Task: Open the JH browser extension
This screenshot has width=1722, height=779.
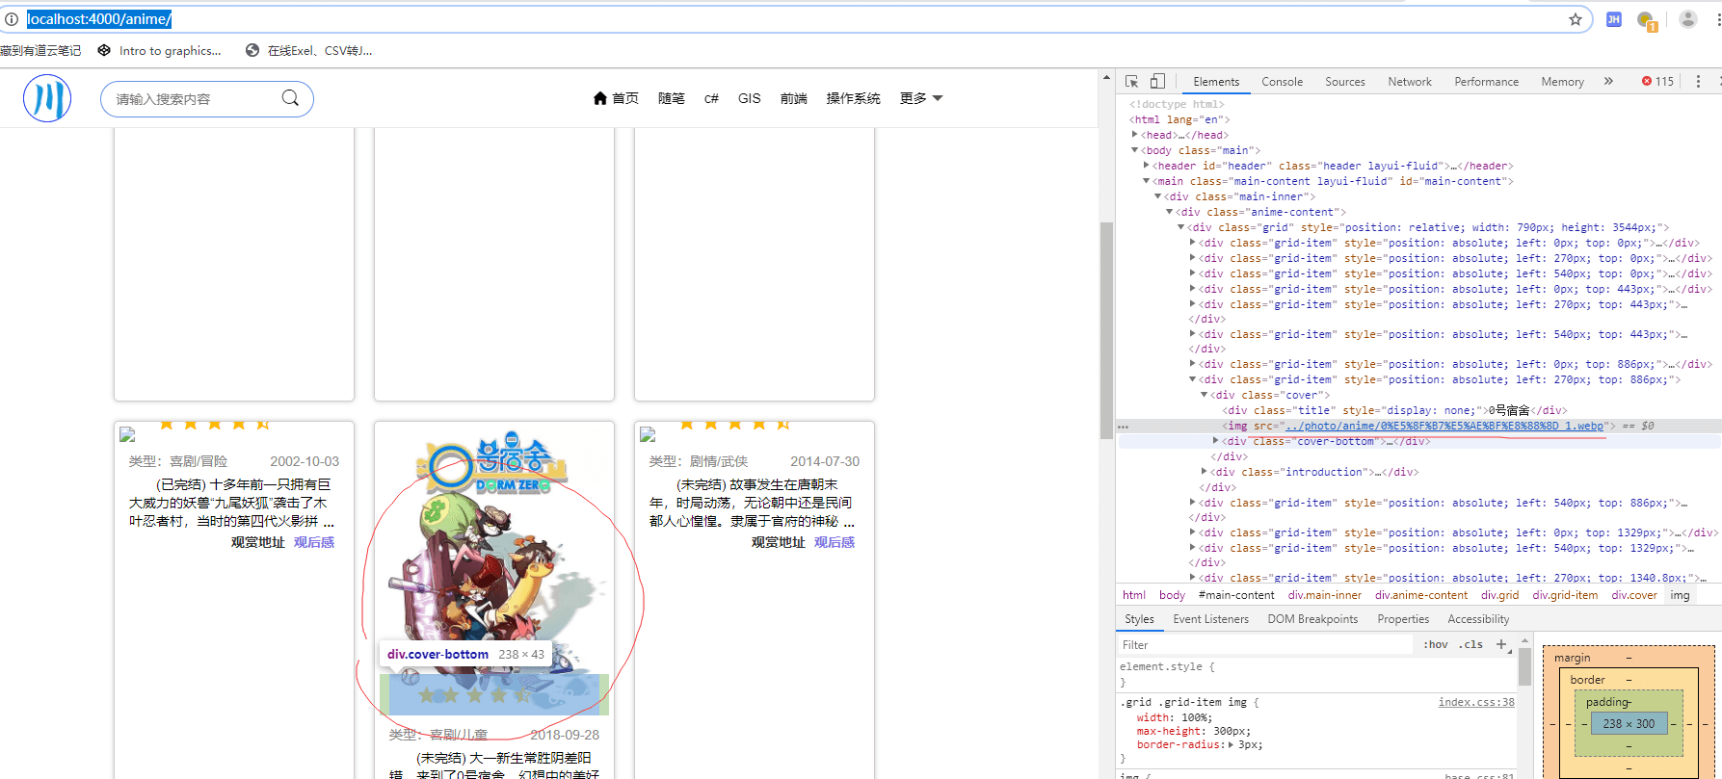Action: tap(1614, 19)
